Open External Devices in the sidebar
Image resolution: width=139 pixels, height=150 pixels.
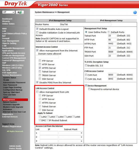(x=10, y=117)
